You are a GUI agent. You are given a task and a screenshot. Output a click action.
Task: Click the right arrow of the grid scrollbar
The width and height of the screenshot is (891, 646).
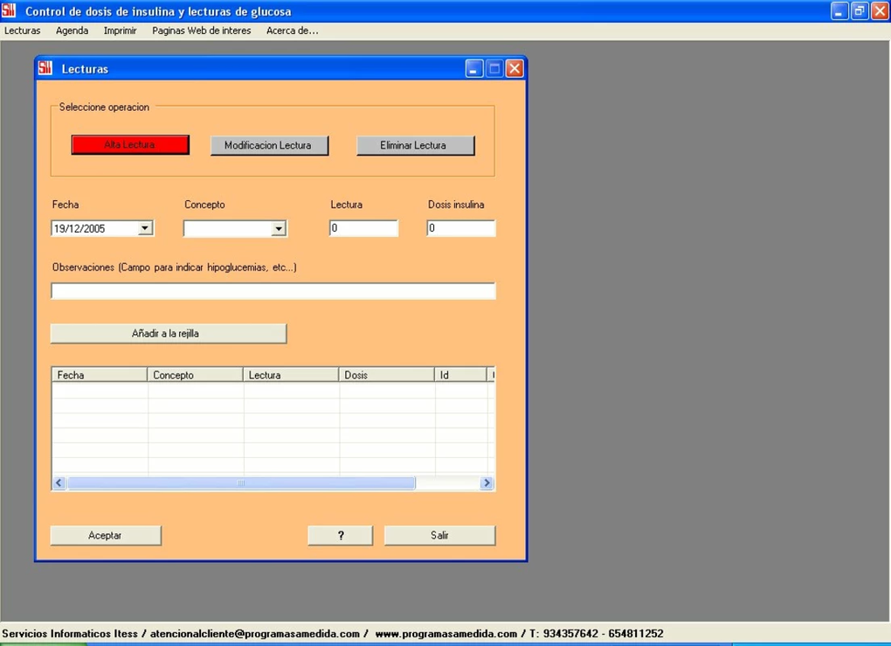[487, 483]
